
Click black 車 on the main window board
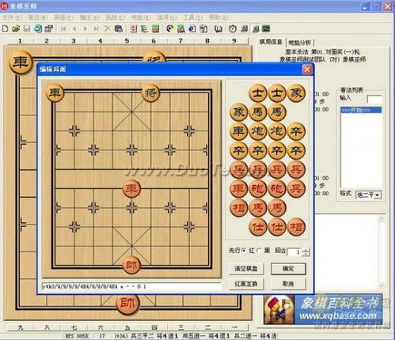pyautogui.click(x=21, y=62)
